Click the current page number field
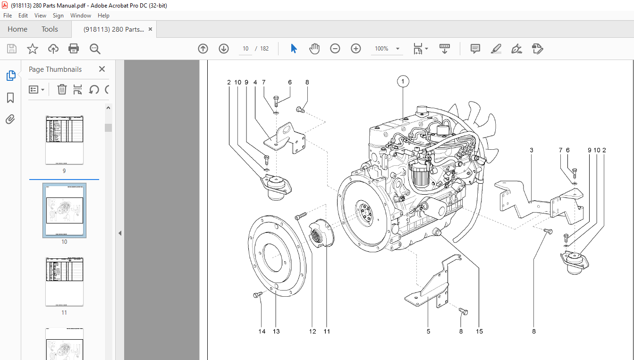This screenshot has width=634, height=360. tap(245, 49)
